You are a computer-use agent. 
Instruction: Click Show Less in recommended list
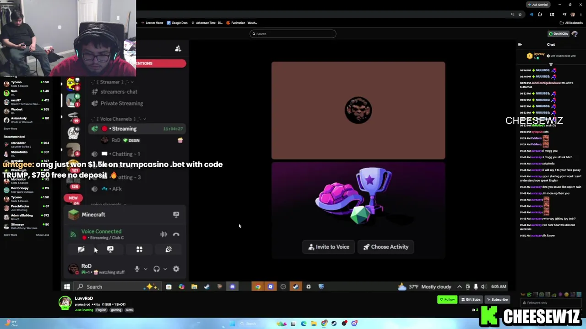point(43,235)
